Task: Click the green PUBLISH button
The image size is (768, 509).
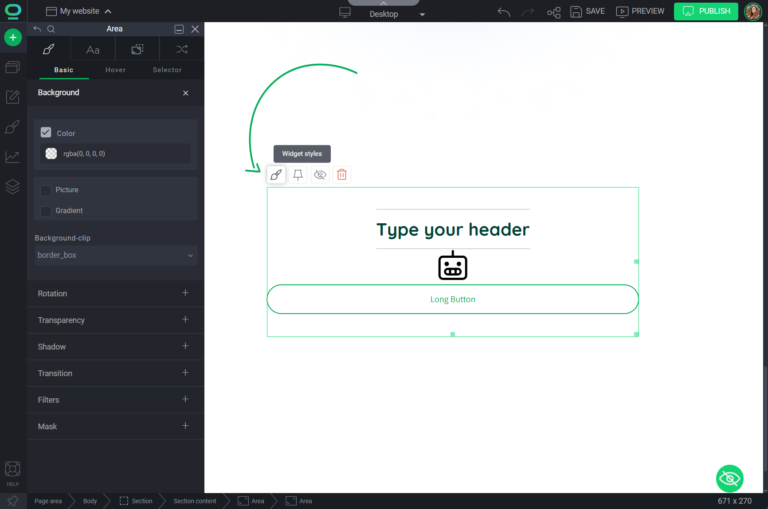Action: point(706,12)
